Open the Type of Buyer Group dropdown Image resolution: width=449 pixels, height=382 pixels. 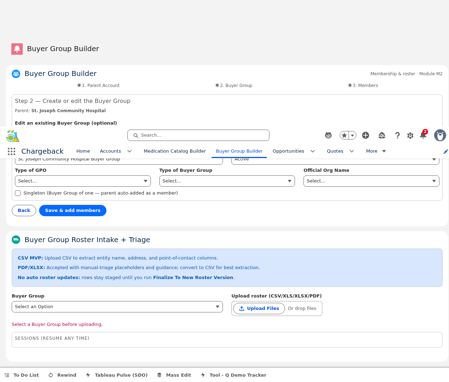[227, 181]
